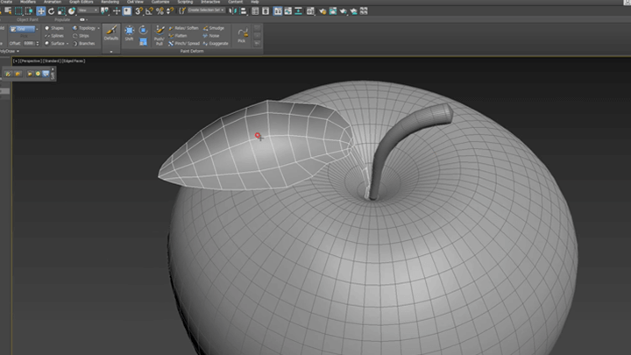Click the Offset value field
This screenshot has height=355, width=631.
28,44
